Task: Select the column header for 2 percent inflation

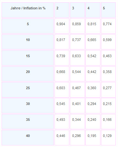Action: click(62, 10)
